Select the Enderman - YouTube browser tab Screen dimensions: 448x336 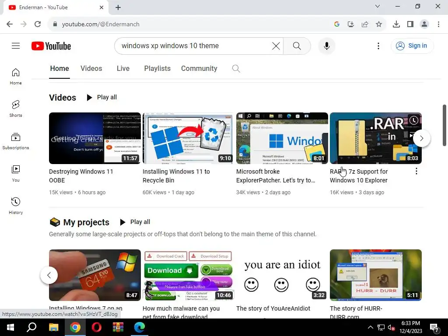tap(56, 7)
